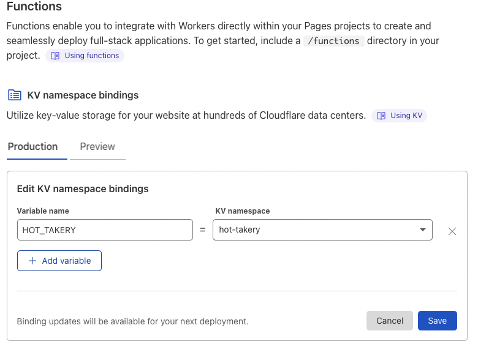The width and height of the screenshot is (478, 347).
Task: Click the KV namespace bindings list icon
Action: point(14,95)
